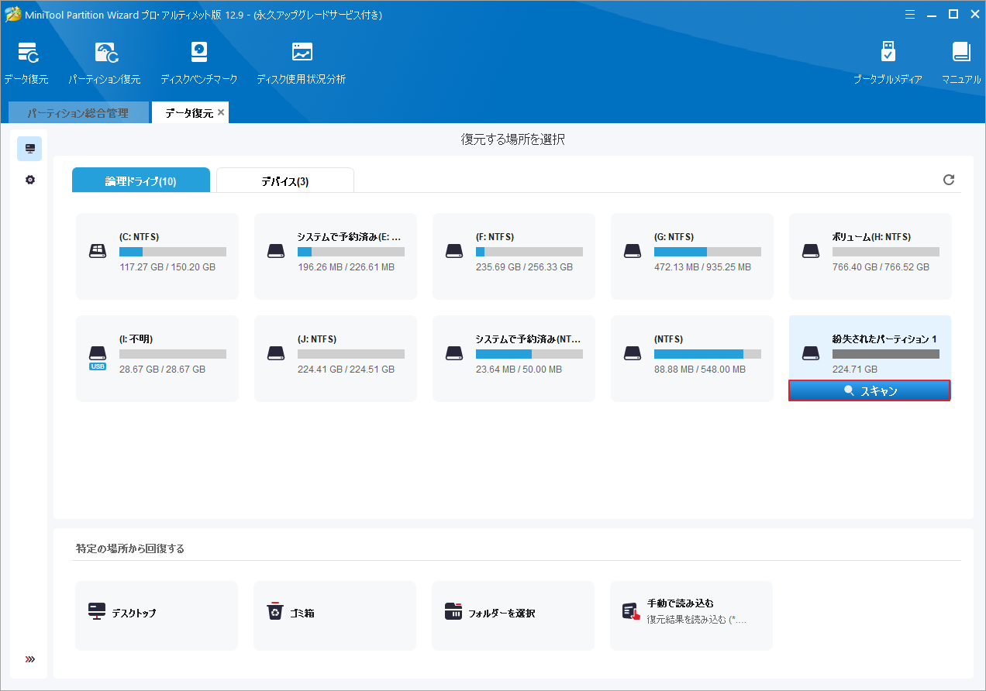Select the (G: NTFS) drive card
This screenshot has height=691, width=986.
tap(692, 256)
